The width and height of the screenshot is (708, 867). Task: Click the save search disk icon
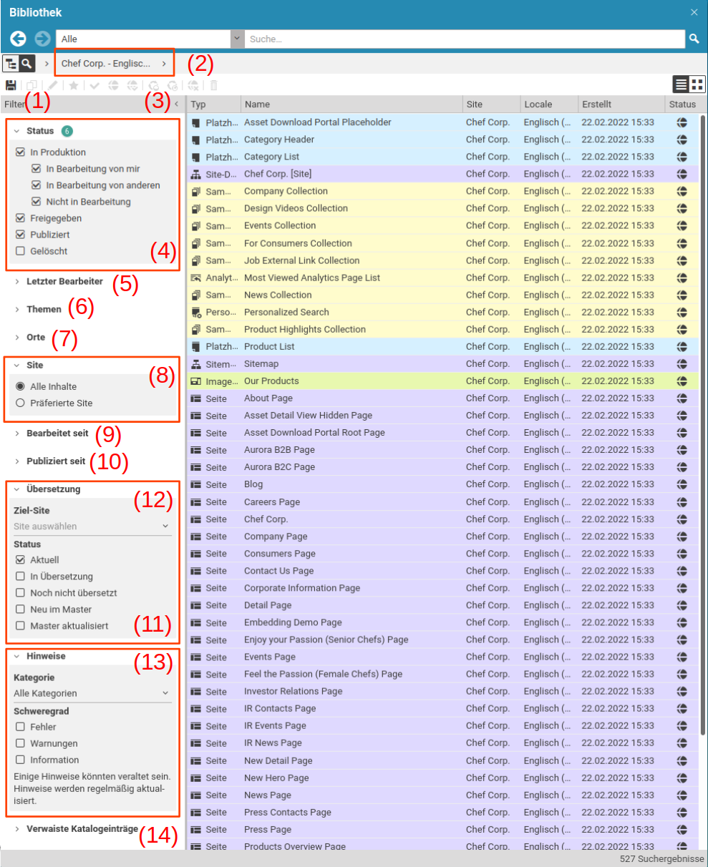tap(11, 85)
